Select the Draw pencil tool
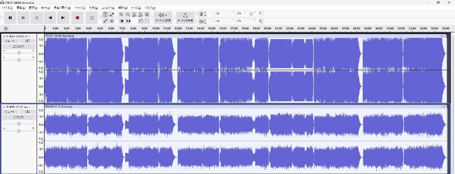The height and width of the screenshot is (174, 455). [x=105, y=21]
